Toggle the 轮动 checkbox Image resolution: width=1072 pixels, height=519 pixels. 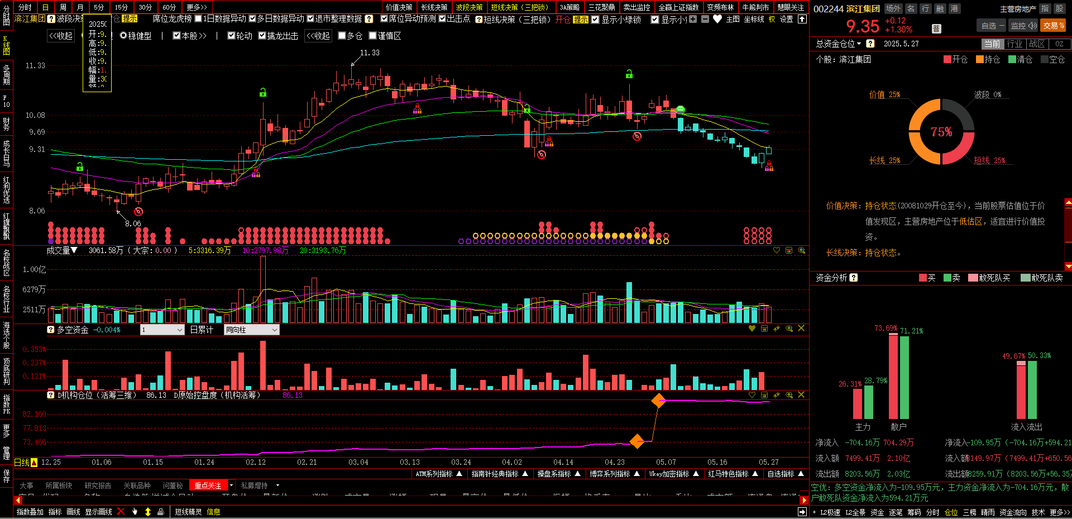231,36
